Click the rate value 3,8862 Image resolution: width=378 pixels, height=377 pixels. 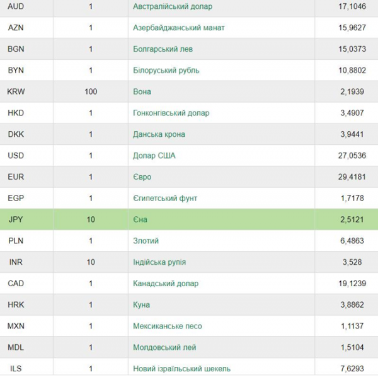[x=352, y=305]
